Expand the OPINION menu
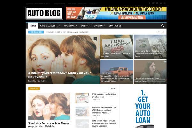192x128 pixels. pyautogui.click(x=100, y=26)
